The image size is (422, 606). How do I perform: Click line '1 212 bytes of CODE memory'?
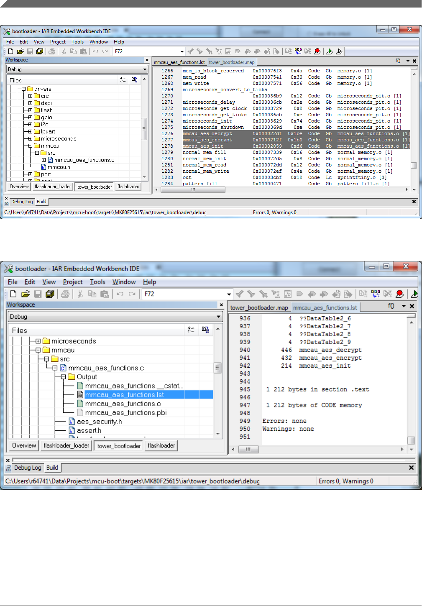[x=314, y=405]
